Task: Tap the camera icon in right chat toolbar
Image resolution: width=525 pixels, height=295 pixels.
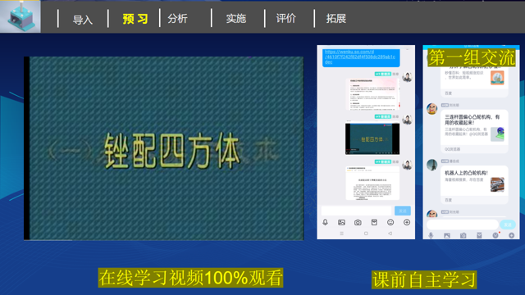Action: coord(463,236)
